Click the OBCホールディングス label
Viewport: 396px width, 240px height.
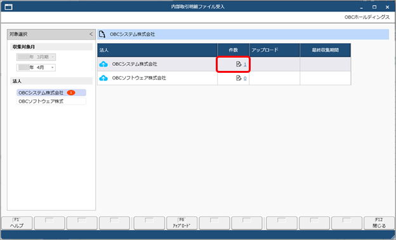point(367,17)
